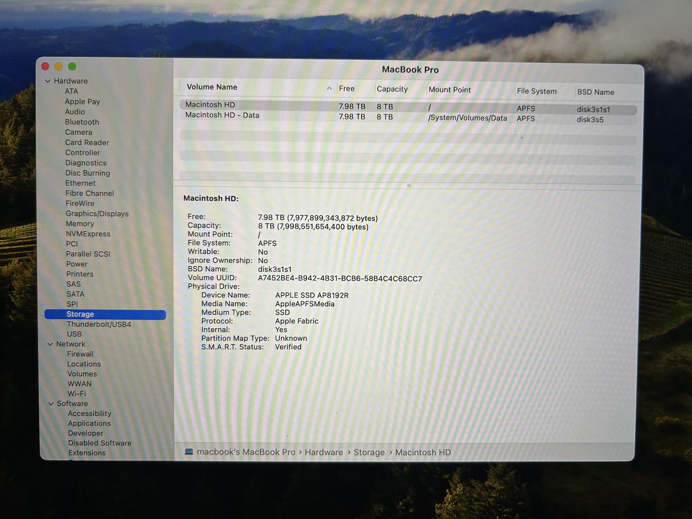Viewport: 692px width, 519px height.
Task: Open Ethernet in the sidebar
Action: [x=81, y=183]
